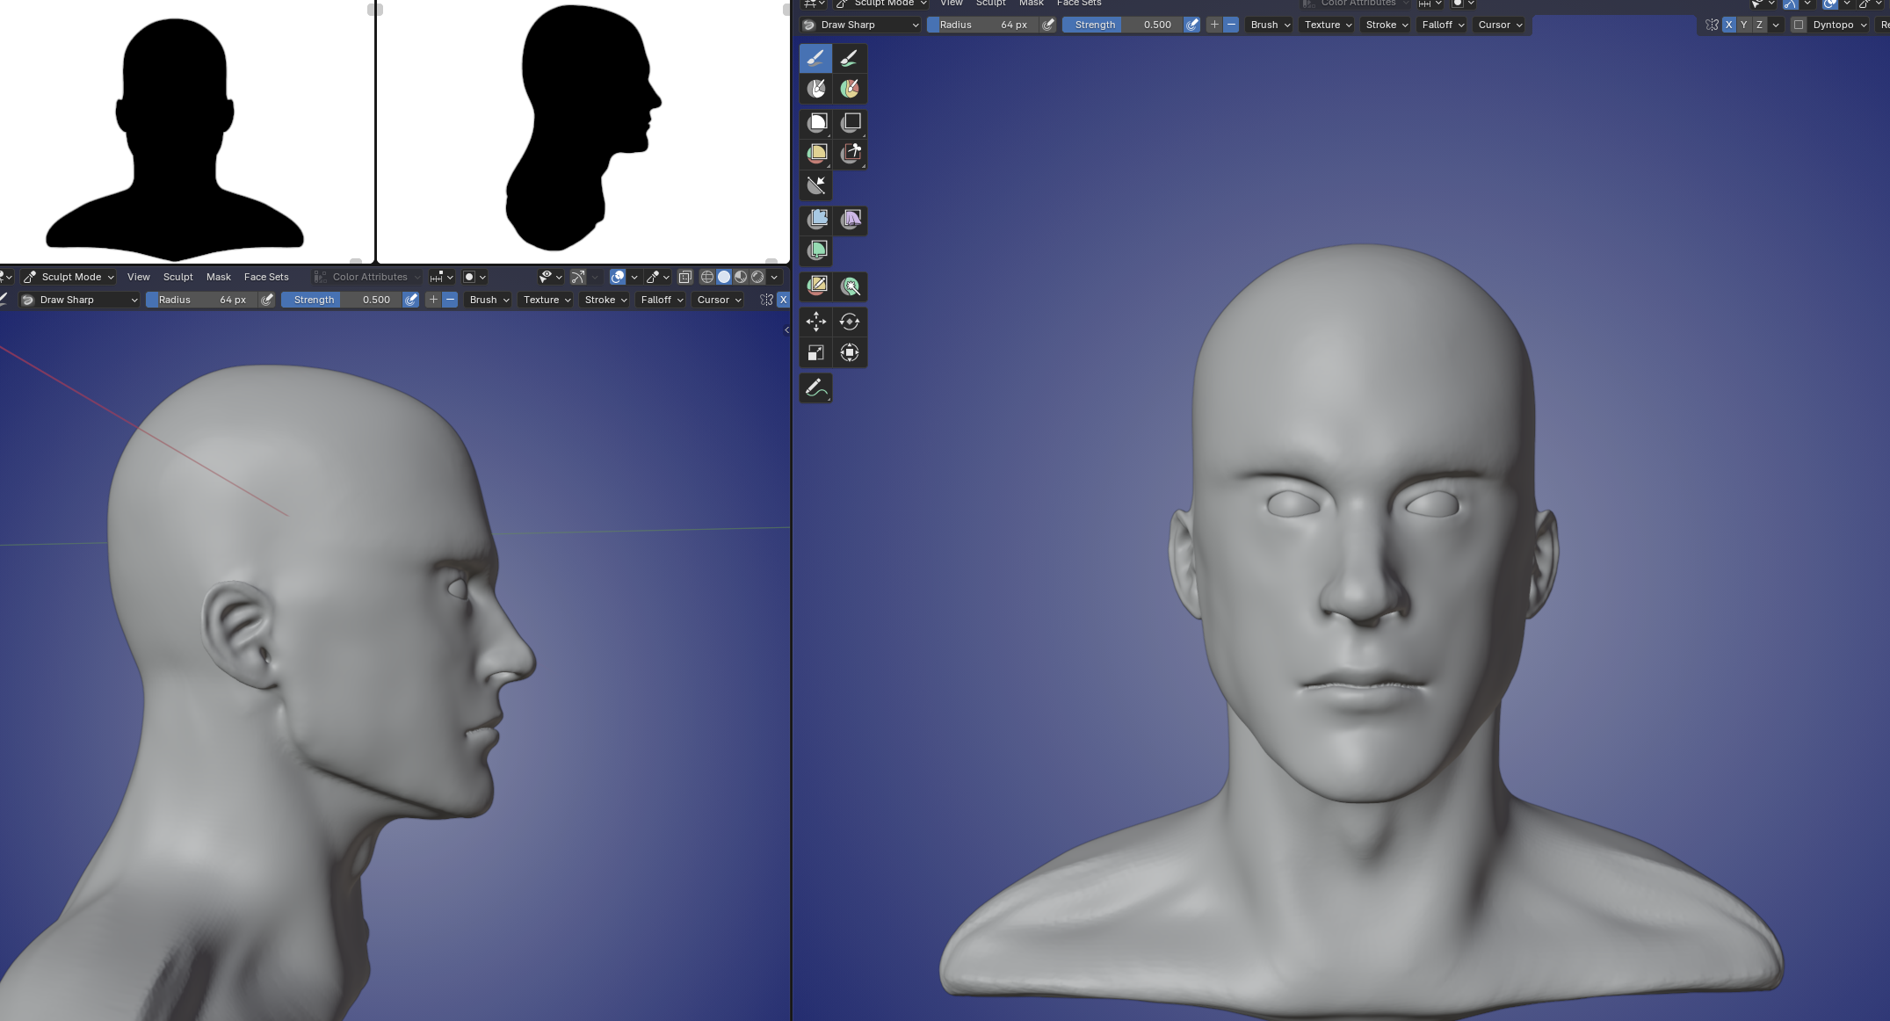Image resolution: width=1890 pixels, height=1021 pixels.
Task: Select the Scale tool
Action: (816, 352)
